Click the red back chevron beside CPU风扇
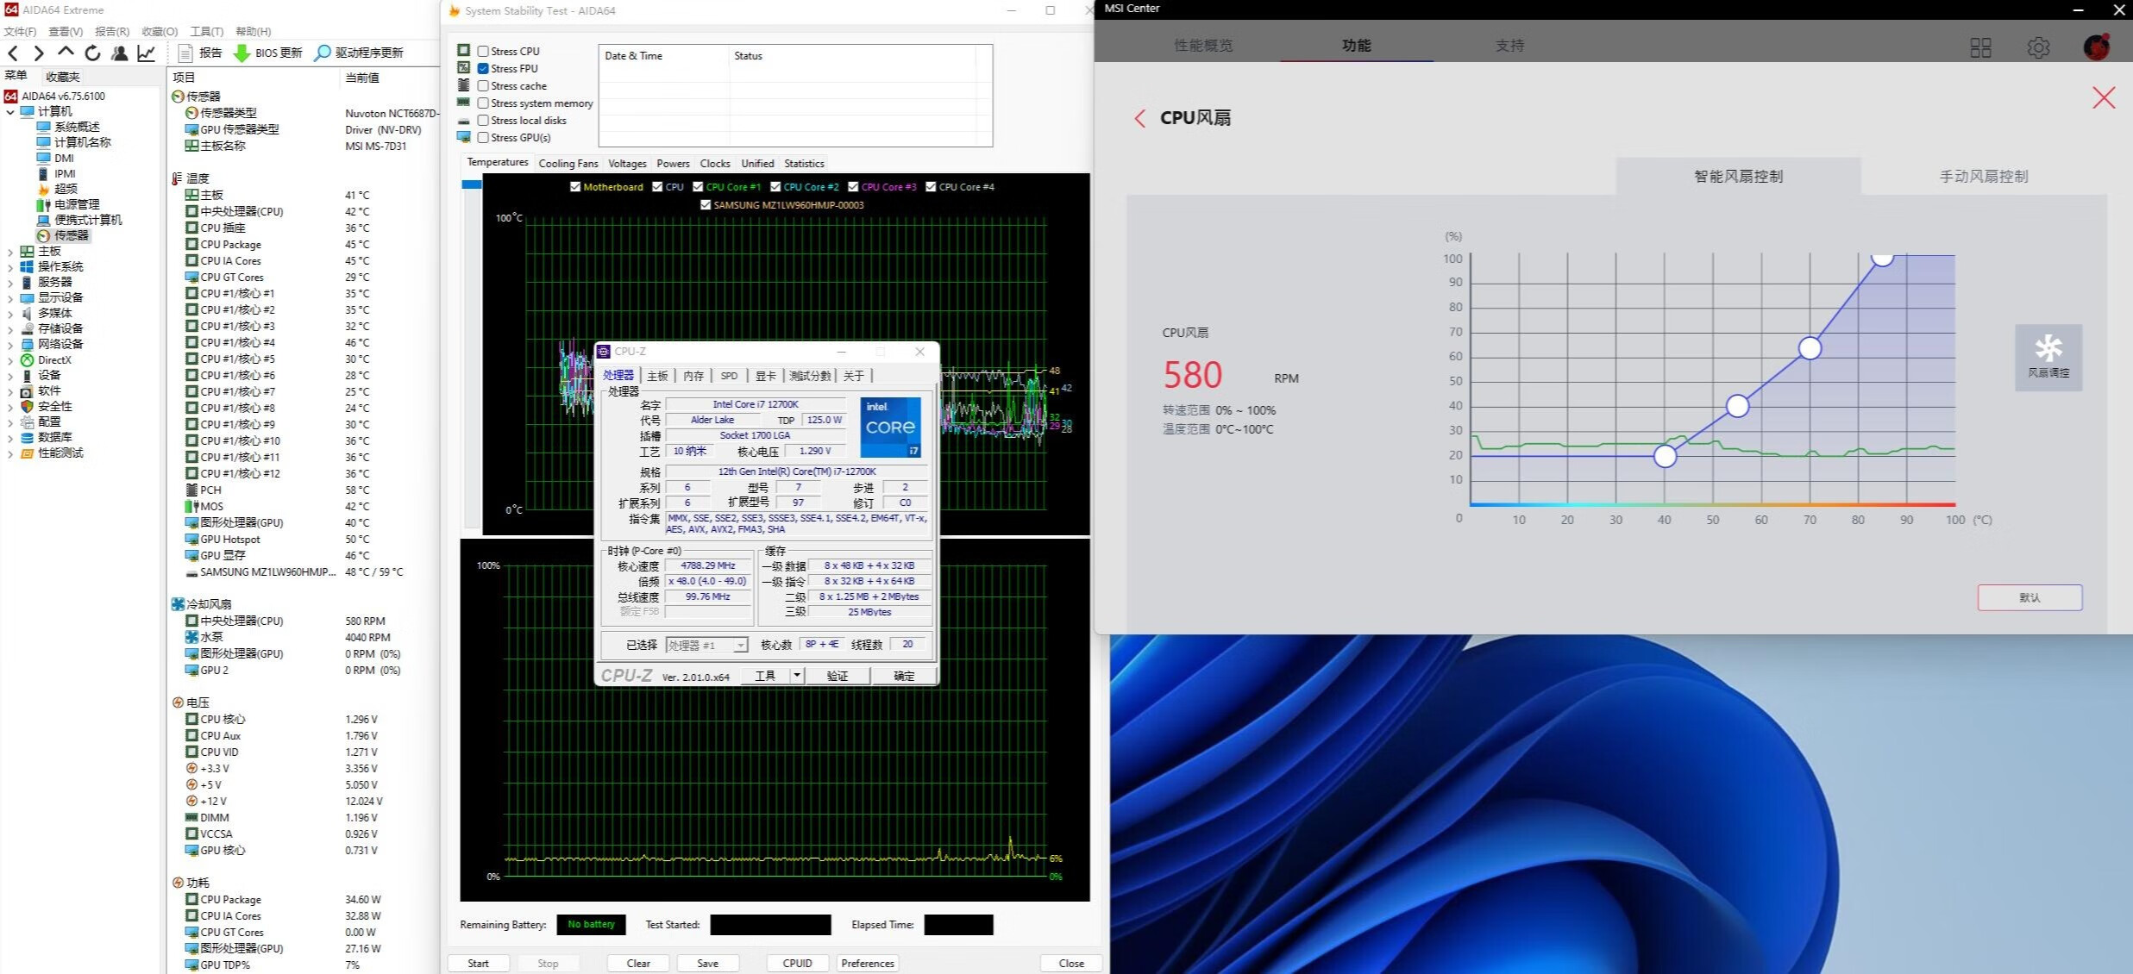Image resolution: width=2133 pixels, height=974 pixels. coord(1140,119)
